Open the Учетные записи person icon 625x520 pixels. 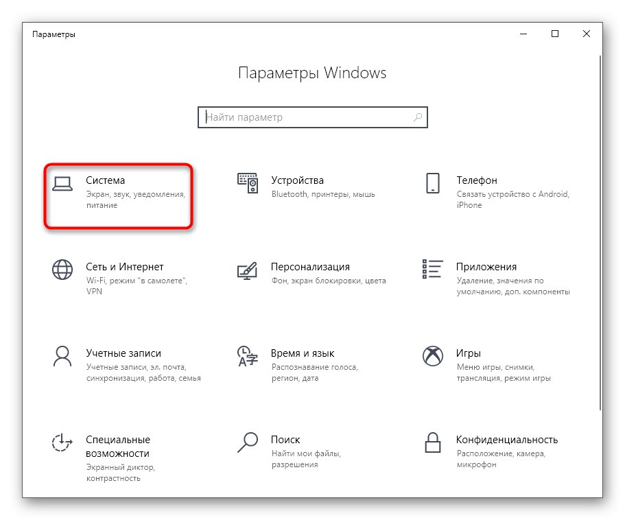[x=62, y=356]
